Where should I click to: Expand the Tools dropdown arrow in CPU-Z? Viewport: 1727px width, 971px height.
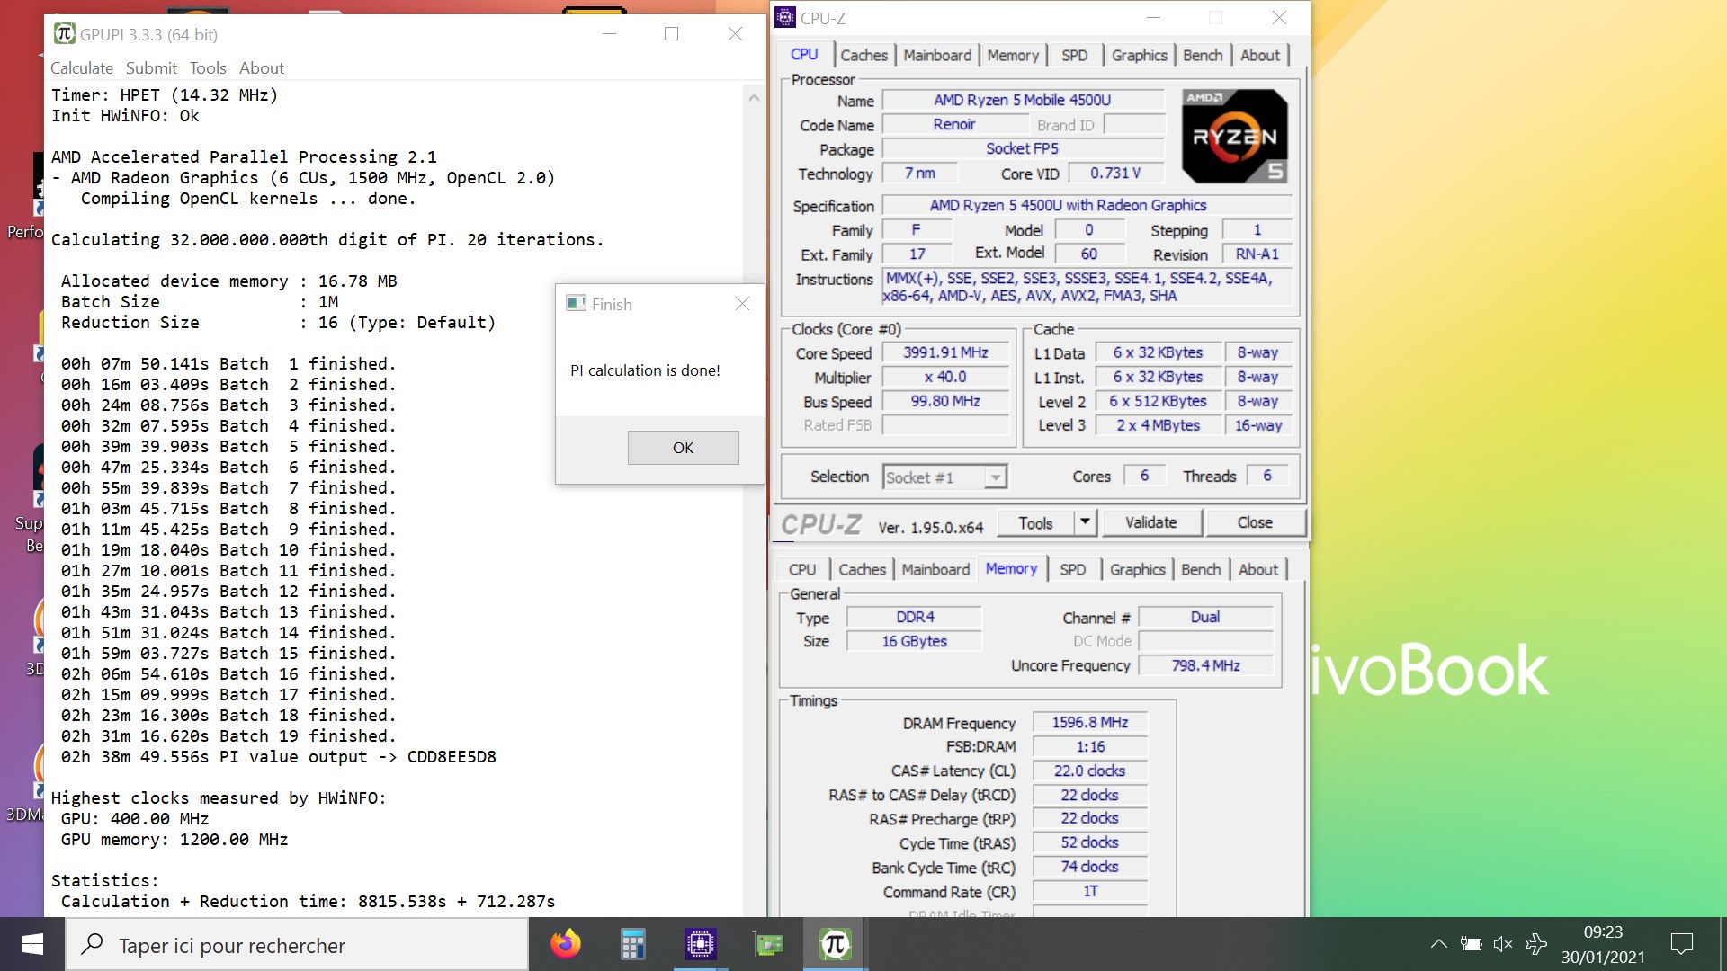point(1085,522)
